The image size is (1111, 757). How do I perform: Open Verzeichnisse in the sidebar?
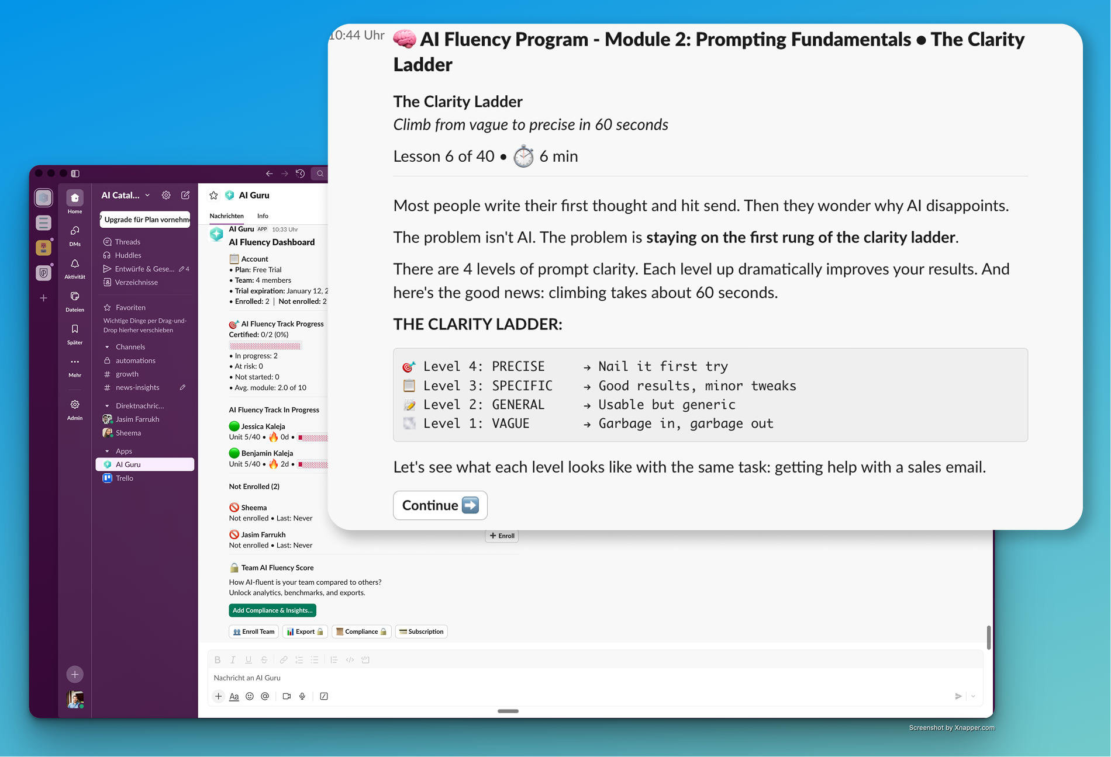click(136, 282)
